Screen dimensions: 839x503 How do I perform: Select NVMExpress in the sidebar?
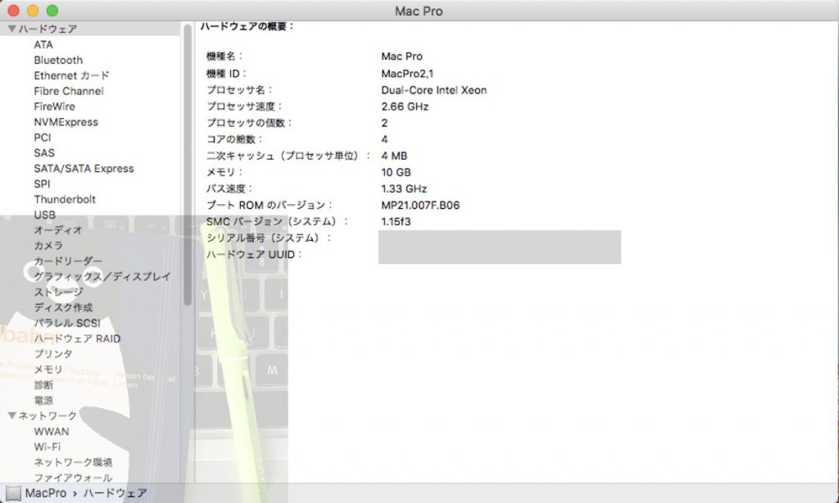[66, 122]
